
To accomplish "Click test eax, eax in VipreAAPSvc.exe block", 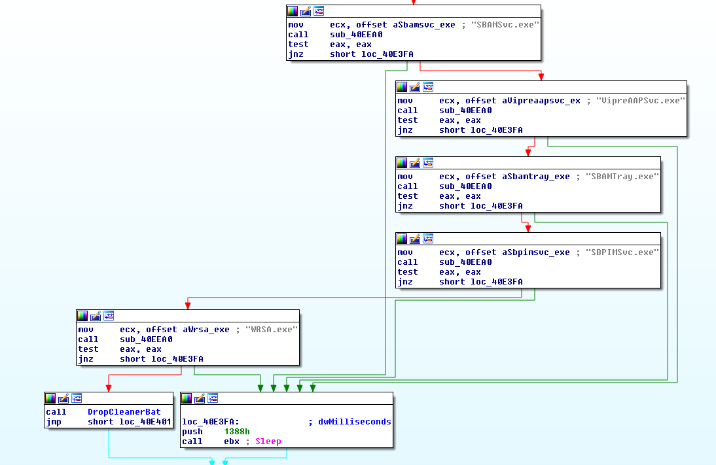I will click(439, 120).
